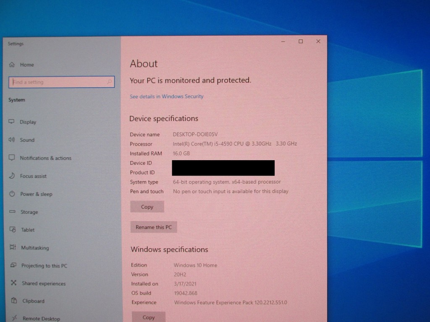This screenshot has width=430, height=322.
Task: Click the OS build number 19042.868
Action: click(186, 293)
